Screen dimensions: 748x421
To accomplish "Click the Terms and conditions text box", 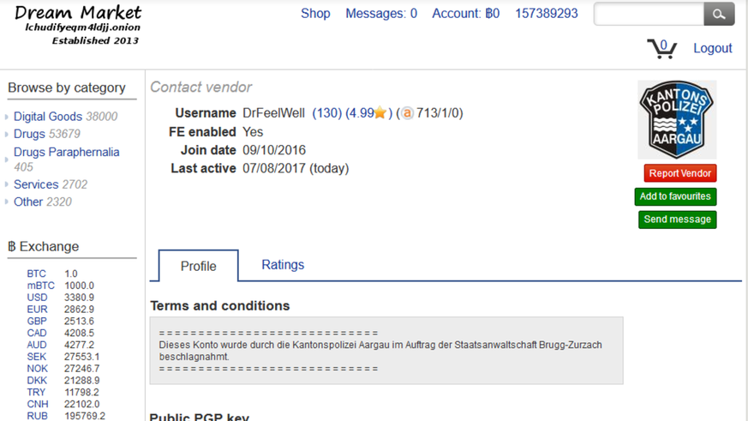I will click(386, 351).
